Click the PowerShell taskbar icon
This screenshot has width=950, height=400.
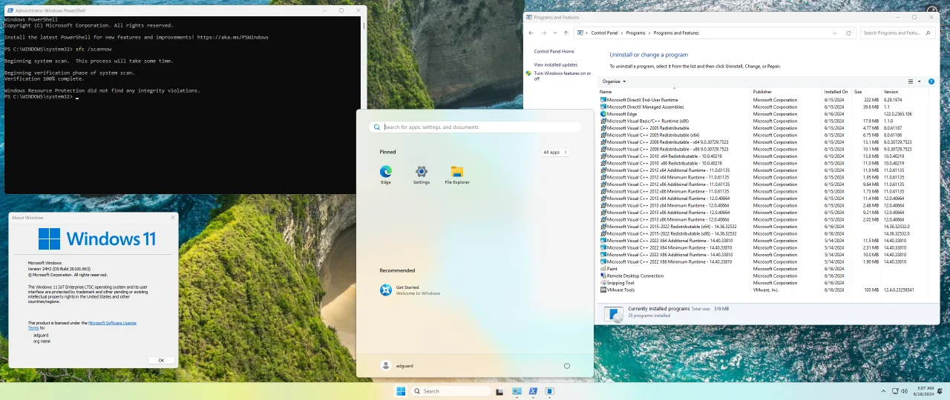pyautogui.click(x=533, y=391)
